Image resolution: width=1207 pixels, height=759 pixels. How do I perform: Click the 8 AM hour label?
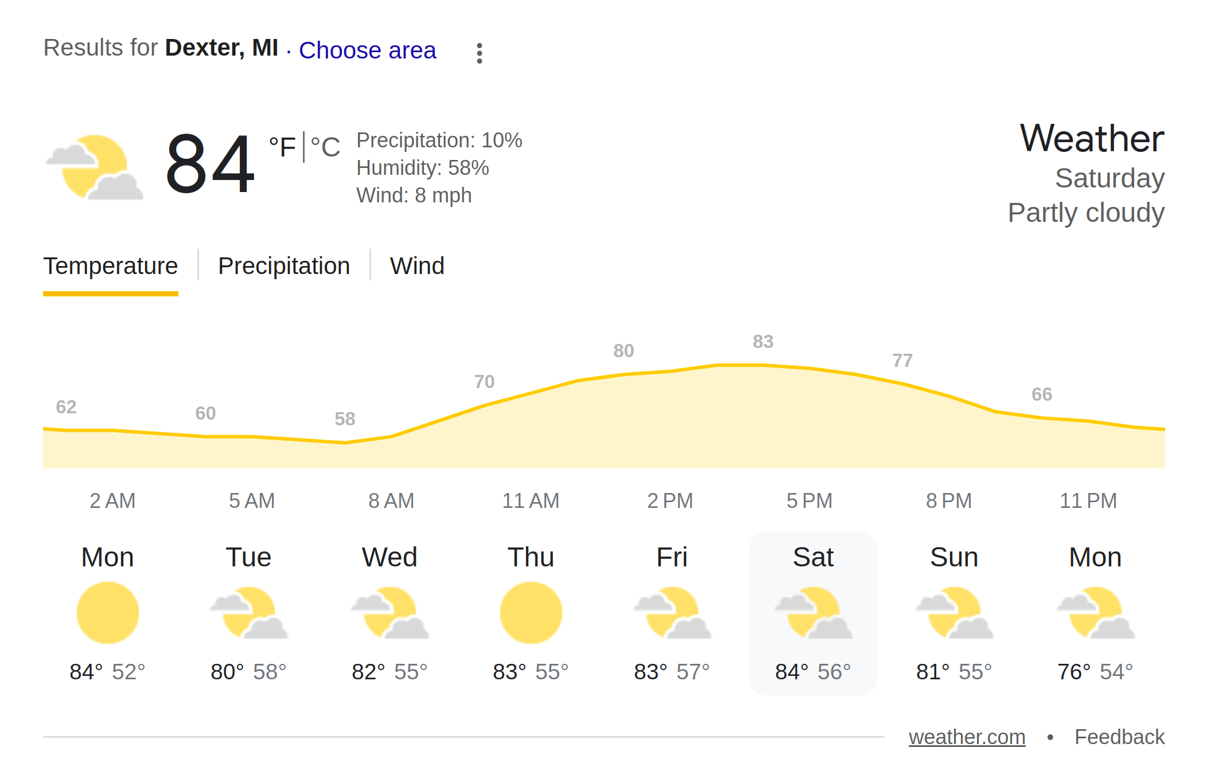(391, 500)
